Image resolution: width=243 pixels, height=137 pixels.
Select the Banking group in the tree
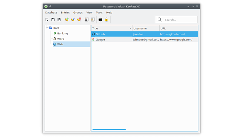point(62,33)
